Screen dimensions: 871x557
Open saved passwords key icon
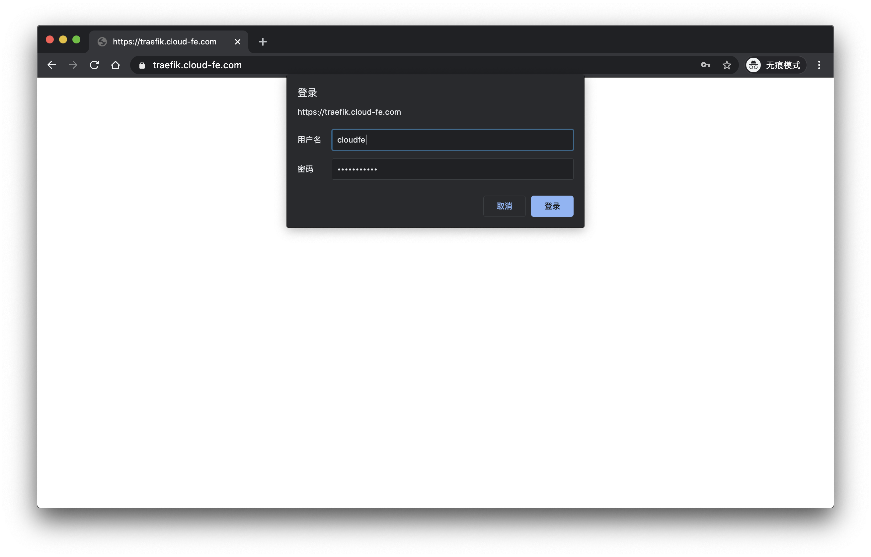[706, 65]
